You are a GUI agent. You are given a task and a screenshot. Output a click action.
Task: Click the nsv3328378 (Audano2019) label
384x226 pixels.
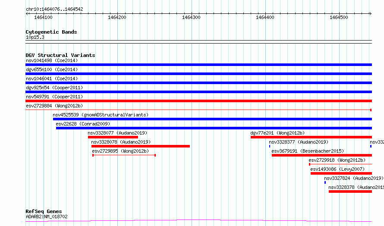[356, 187]
